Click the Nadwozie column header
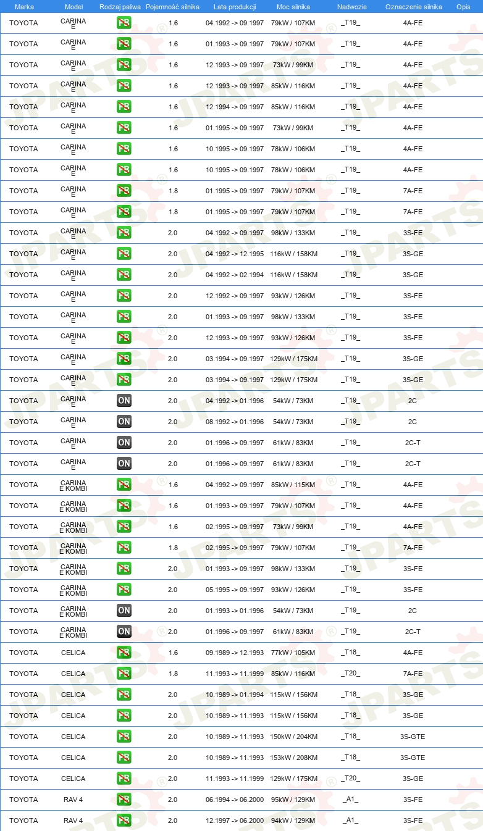The width and height of the screenshot is (483, 831). coord(351,7)
